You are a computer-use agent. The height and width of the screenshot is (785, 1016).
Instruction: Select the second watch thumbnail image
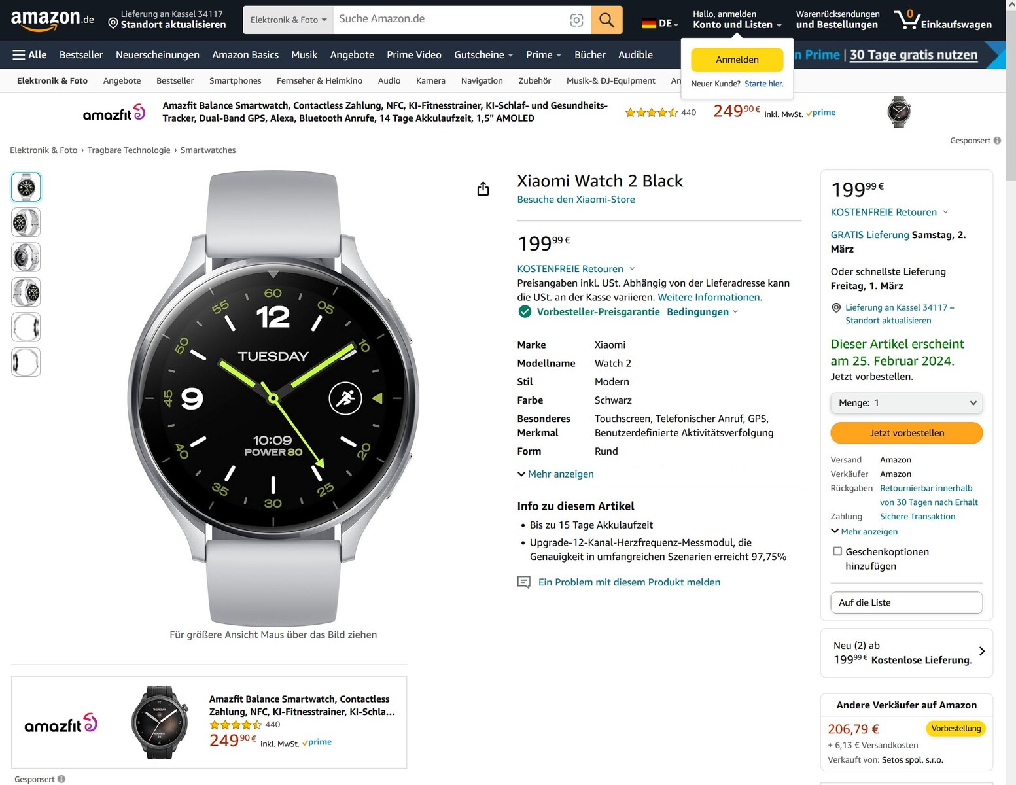26,222
